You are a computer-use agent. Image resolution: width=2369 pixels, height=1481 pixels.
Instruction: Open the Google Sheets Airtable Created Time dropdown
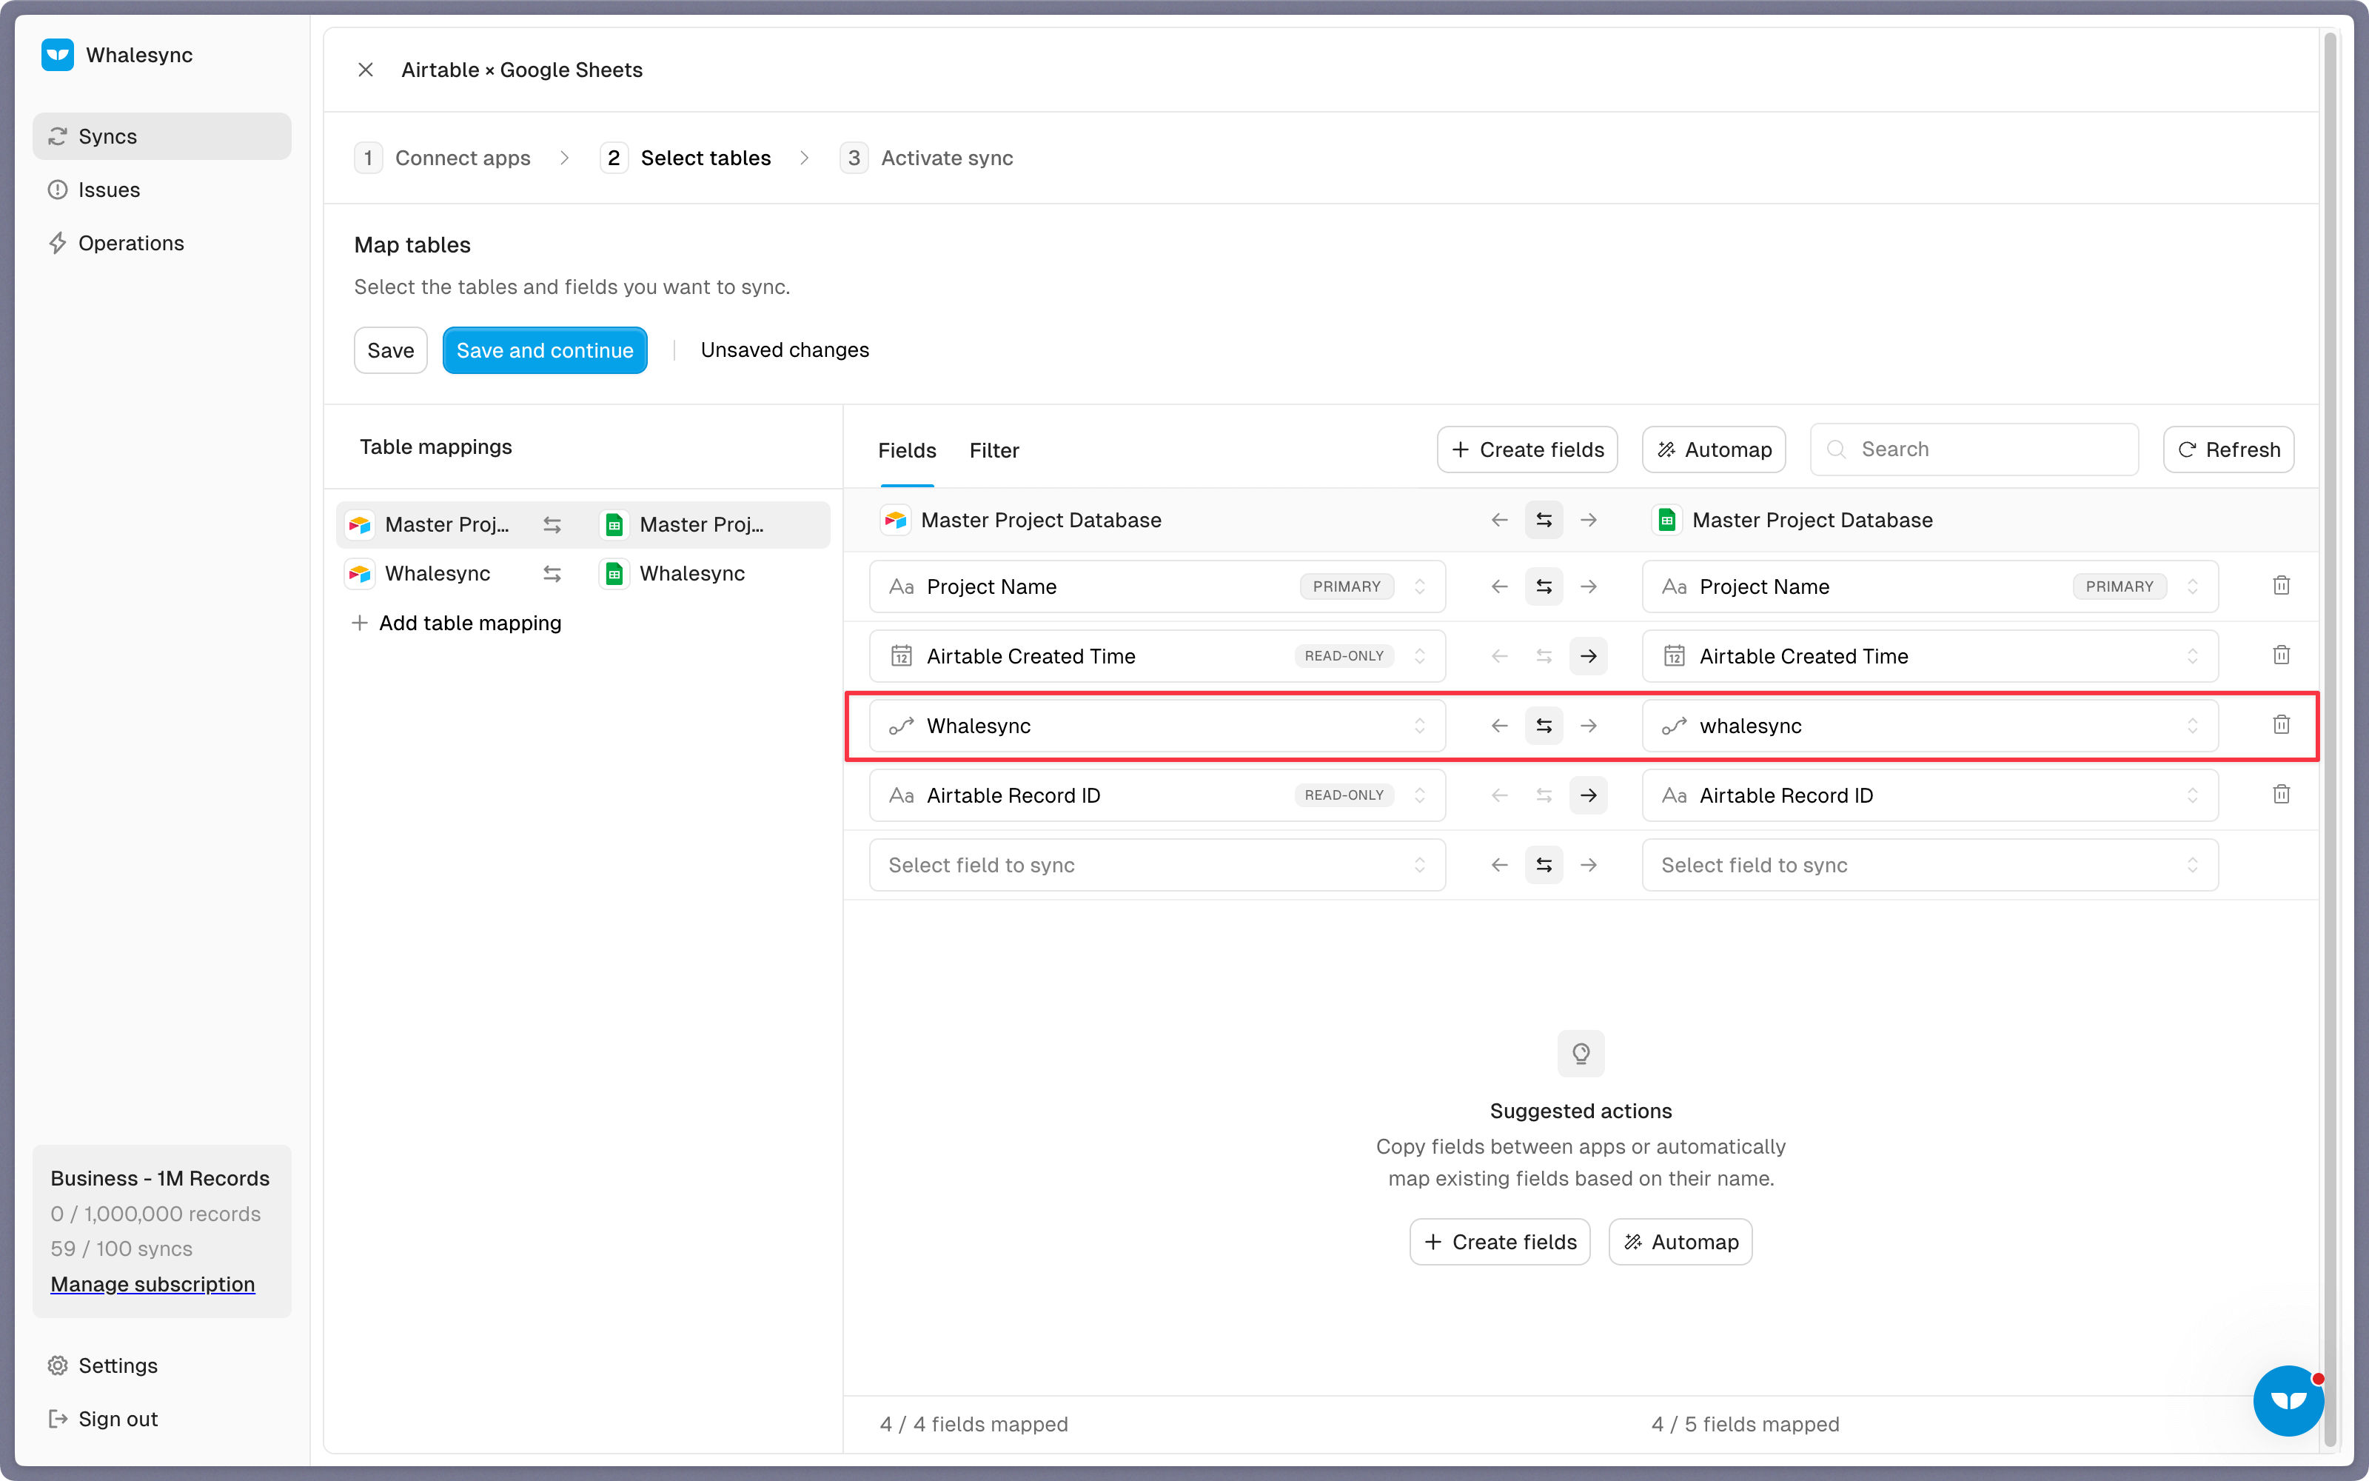1929,656
